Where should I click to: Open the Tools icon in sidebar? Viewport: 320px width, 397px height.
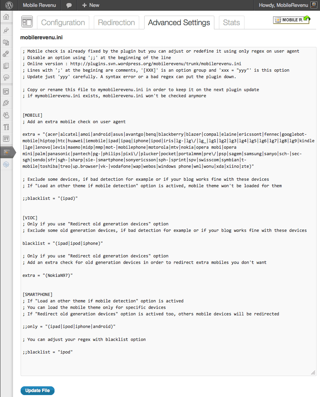click(6, 127)
